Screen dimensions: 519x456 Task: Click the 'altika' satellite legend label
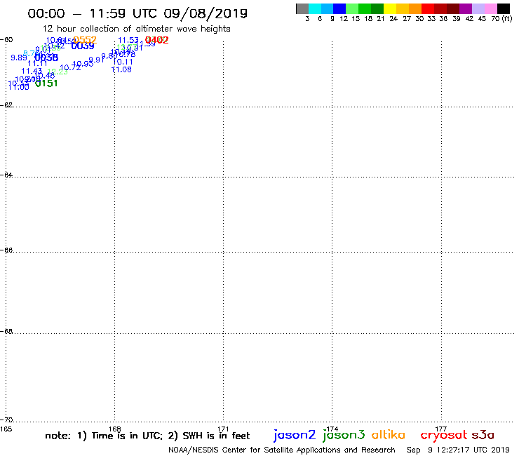point(389,434)
